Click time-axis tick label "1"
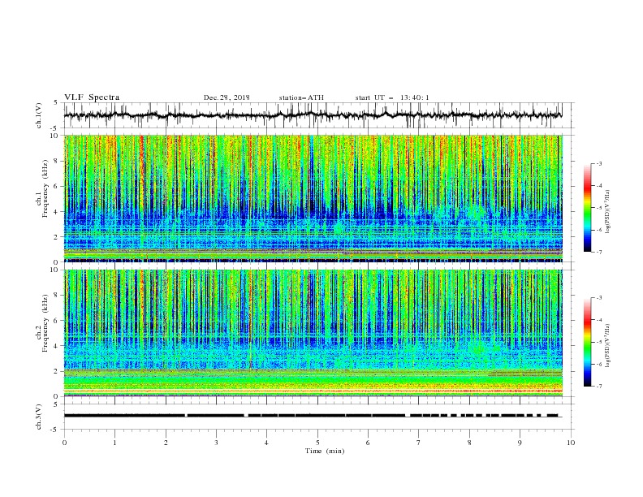Image resolution: width=643 pixels, height=497 pixels. click(114, 443)
